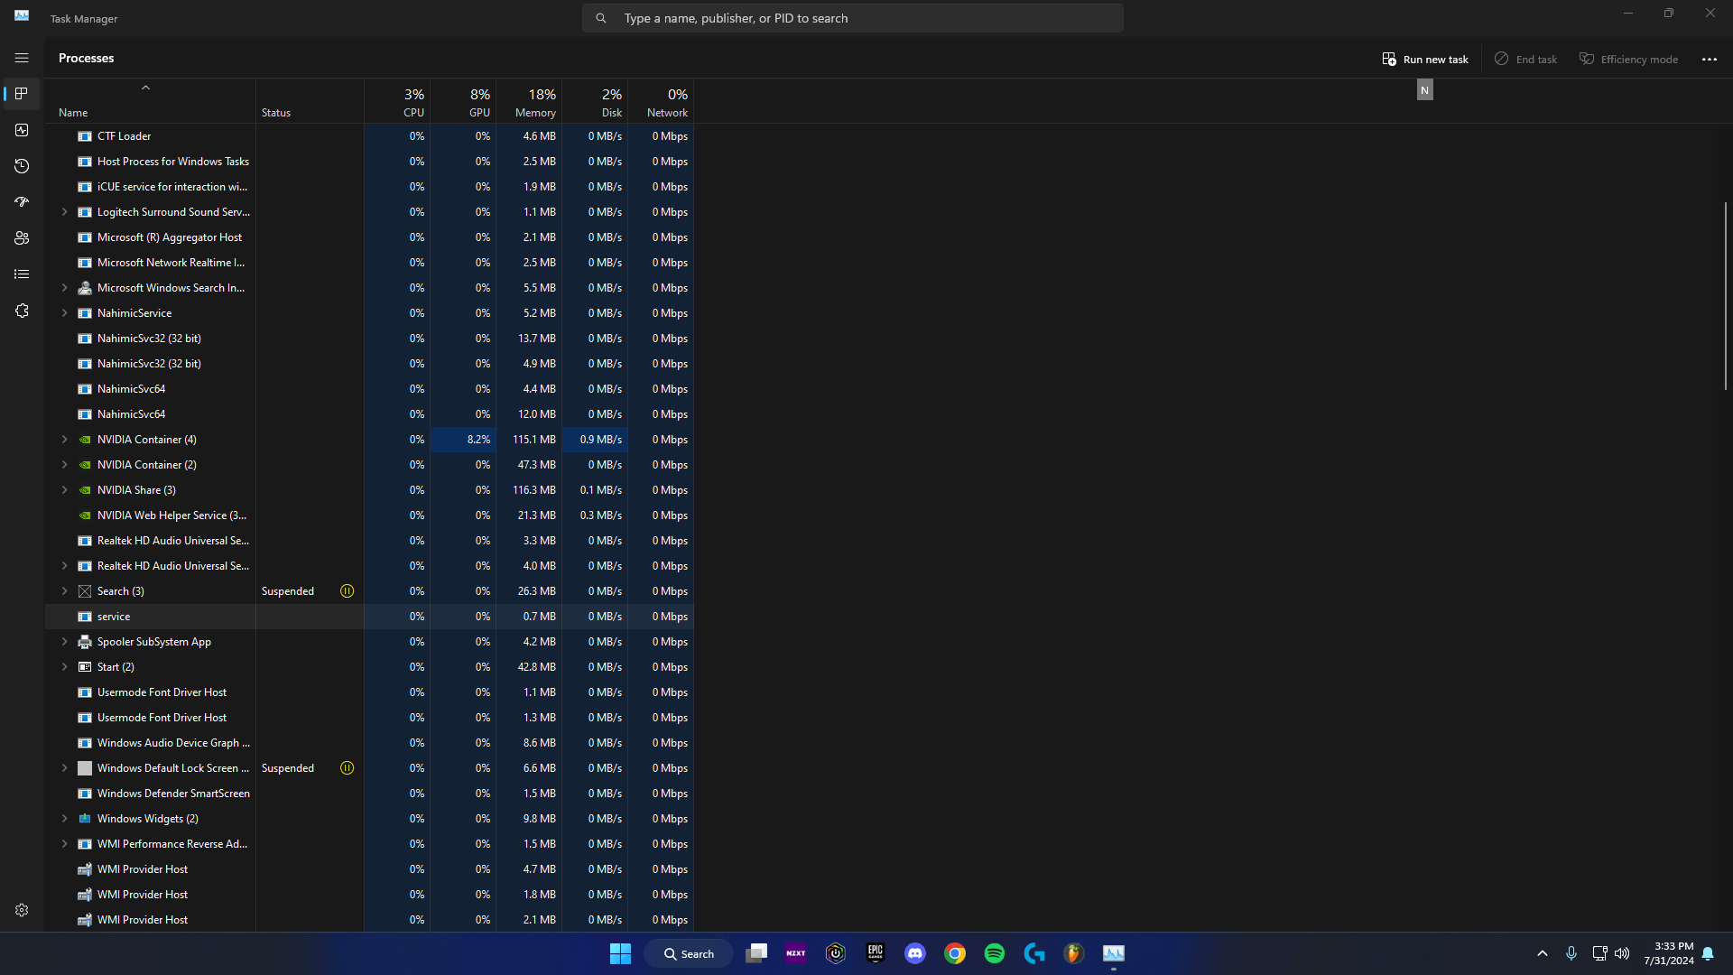Open the Services page icon

click(x=22, y=311)
